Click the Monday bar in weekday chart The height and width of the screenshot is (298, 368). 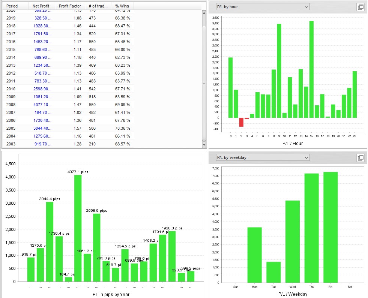[x=255, y=255]
